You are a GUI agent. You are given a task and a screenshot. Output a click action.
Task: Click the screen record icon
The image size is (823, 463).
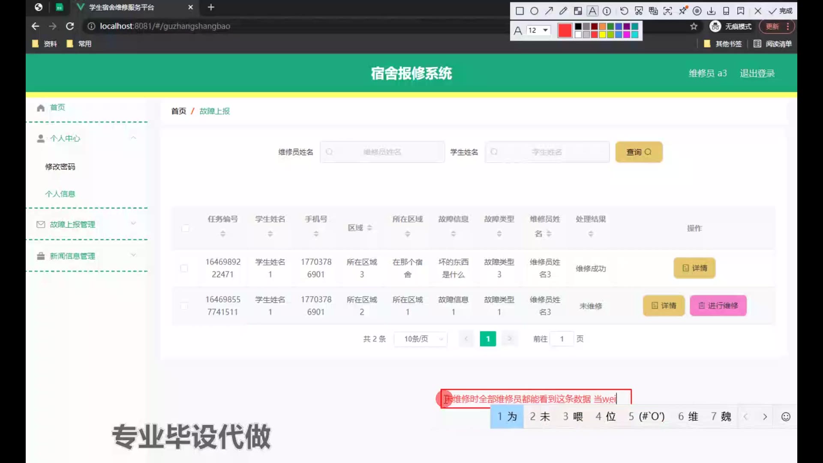click(x=697, y=11)
